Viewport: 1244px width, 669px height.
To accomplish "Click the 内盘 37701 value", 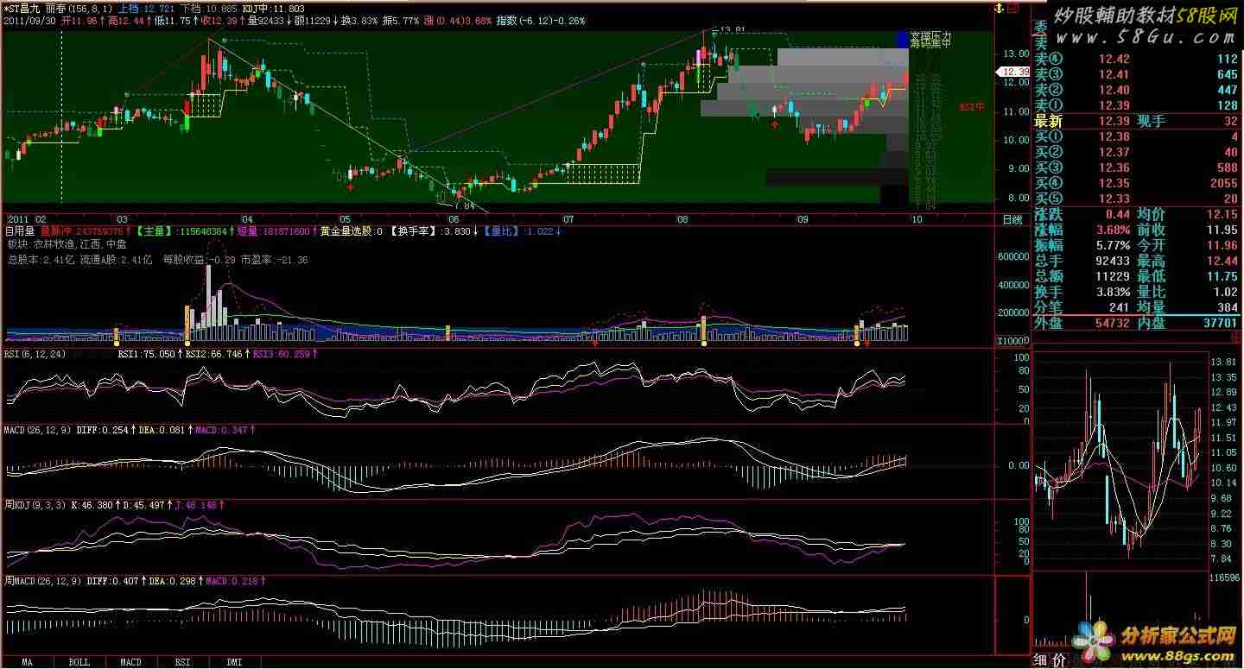I will click(1219, 322).
